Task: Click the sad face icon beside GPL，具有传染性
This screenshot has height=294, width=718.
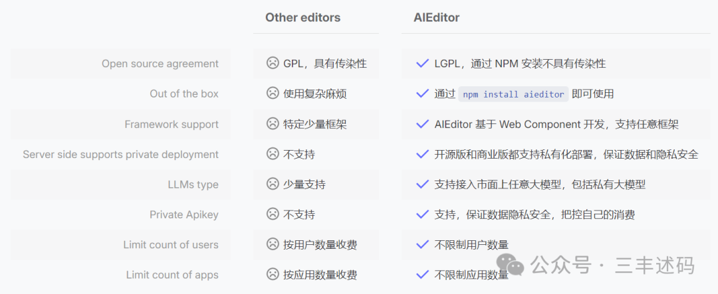Action: (273, 63)
